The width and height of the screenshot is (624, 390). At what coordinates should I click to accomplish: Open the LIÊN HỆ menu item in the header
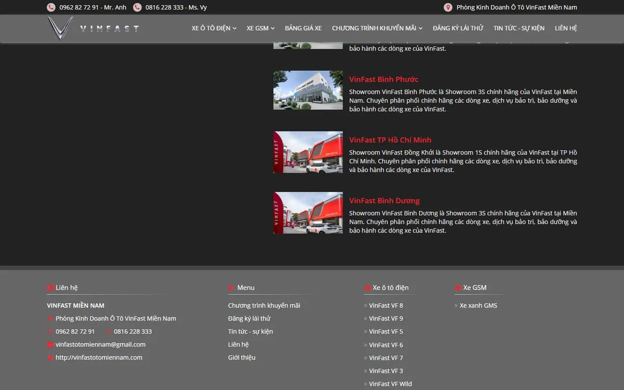pyautogui.click(x=566, y=28)
